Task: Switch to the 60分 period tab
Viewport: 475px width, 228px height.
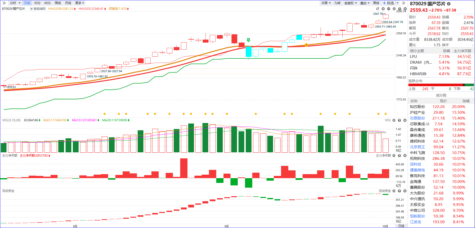Action: [x=48, y=3]
